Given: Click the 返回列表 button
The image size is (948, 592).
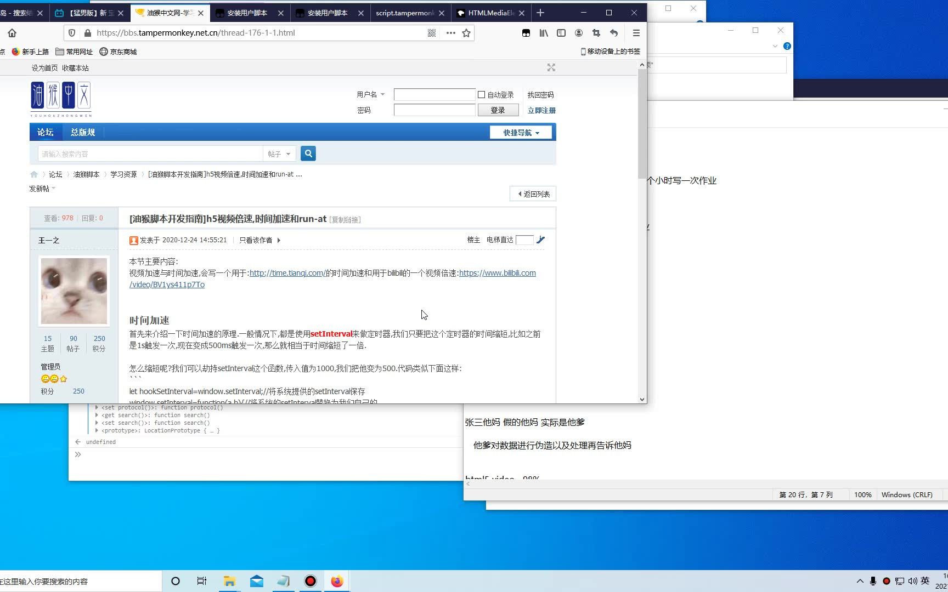Looking at the screenshot, I should pos(533,194).
